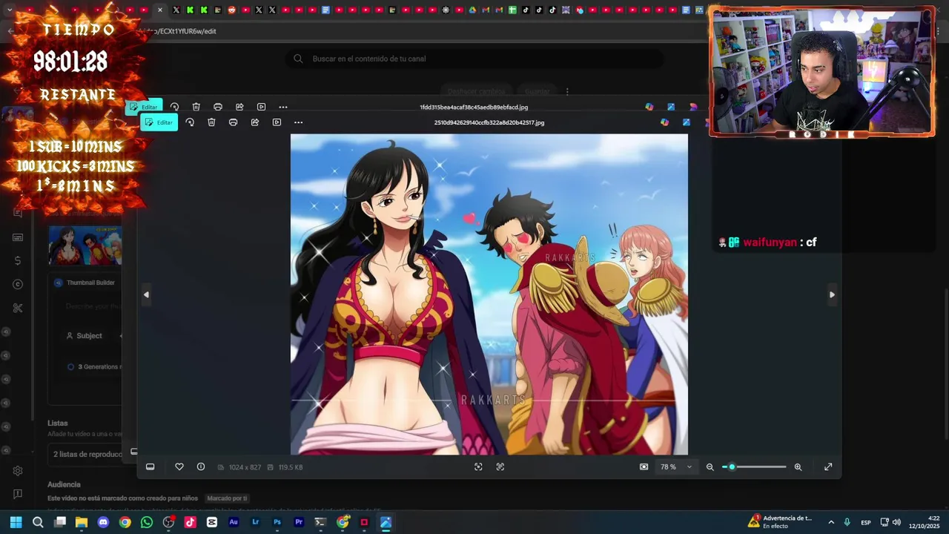Rotate icon in the back 1fdd315 photo window
The width and height of the screenshot is (949, 534).
click(174, 107)
